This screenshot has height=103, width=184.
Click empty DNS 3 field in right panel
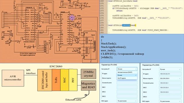pyautogui.click(x=170, y=97)
